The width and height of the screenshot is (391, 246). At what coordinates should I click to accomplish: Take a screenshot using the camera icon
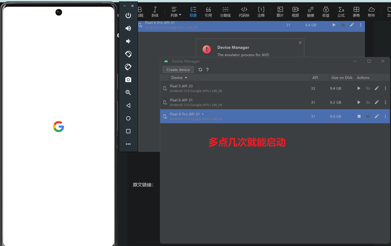[x=128, y=79]
